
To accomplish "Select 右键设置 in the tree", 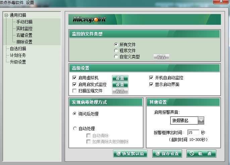I will (x=24, y=35).
